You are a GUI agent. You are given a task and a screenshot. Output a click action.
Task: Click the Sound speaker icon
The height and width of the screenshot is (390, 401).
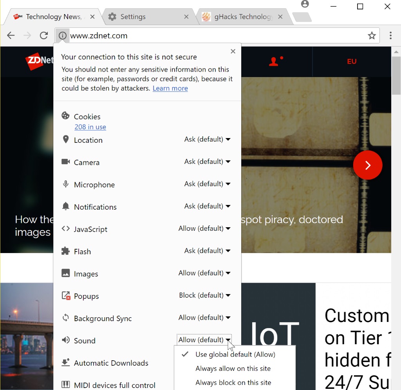click(x=66, y=340)
